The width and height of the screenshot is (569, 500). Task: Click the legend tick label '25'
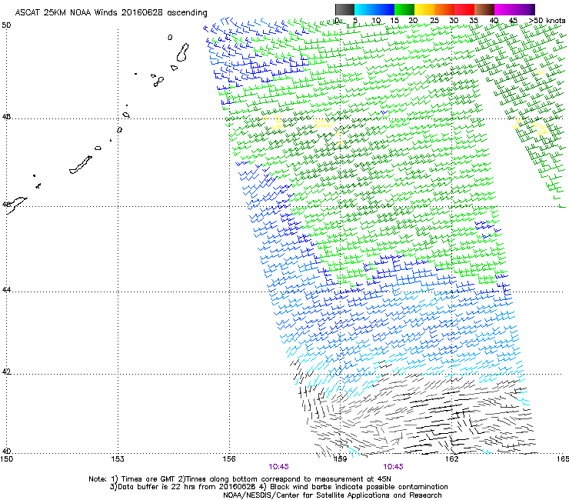click(434, 21)
